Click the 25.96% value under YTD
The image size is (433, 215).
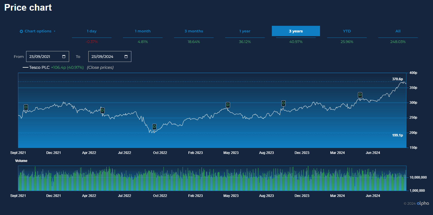tap(347, 42)
